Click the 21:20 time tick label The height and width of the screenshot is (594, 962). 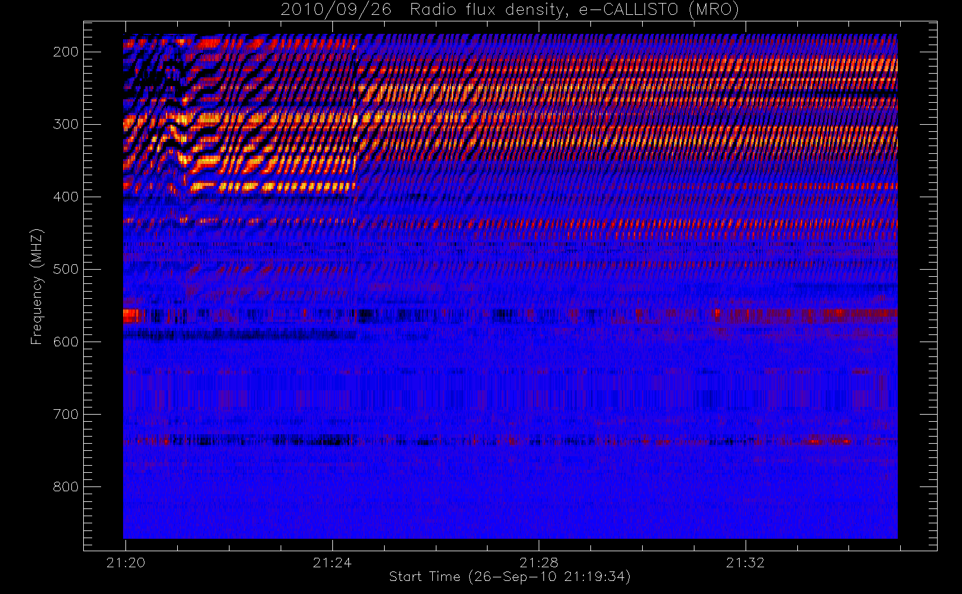(125, 563)
